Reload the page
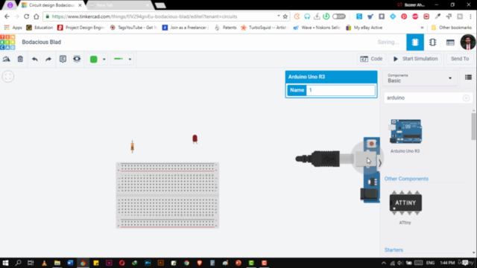 coord(27,16)
